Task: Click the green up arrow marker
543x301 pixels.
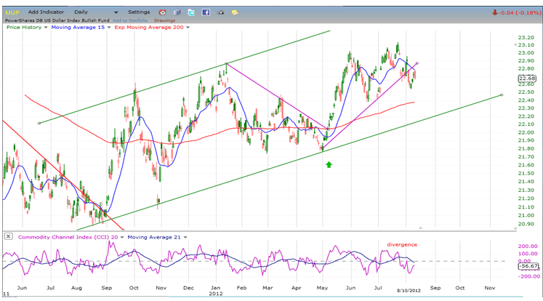Action: (329, 165)
